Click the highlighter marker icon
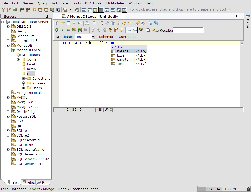251x192 pixels. (137, 23)
